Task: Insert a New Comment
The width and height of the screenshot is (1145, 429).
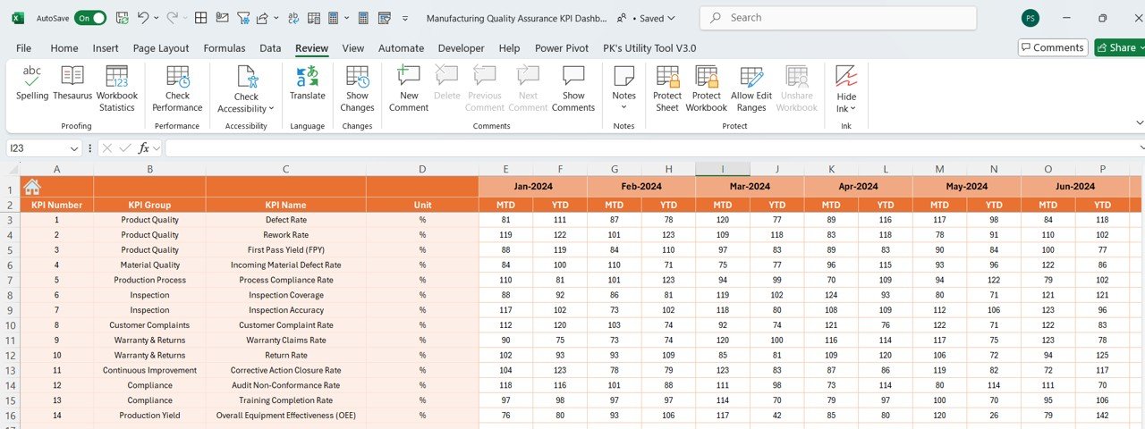Action: pyautogui.click(x=409, y=88)
